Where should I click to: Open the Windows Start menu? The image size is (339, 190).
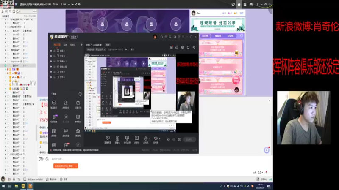click(3, 186)
